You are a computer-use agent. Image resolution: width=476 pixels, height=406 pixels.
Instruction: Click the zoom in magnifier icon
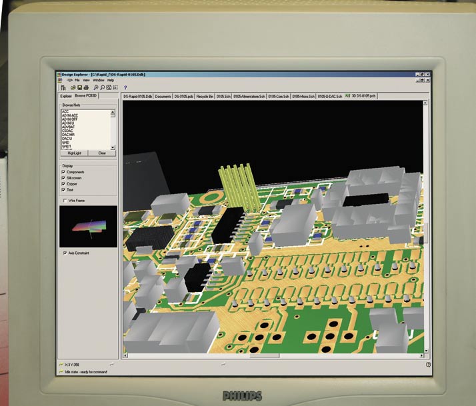[95, 87]
